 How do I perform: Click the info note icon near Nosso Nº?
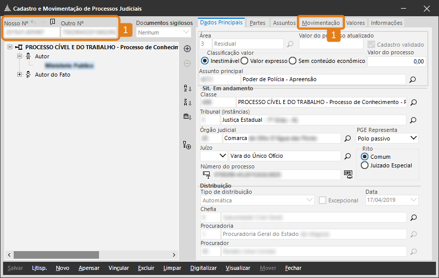click(x=53, y=22)
